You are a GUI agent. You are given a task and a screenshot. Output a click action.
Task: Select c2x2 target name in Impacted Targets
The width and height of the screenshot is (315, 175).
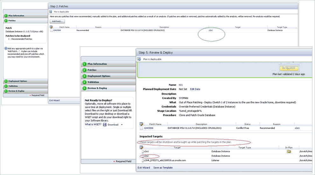[146, 156]
